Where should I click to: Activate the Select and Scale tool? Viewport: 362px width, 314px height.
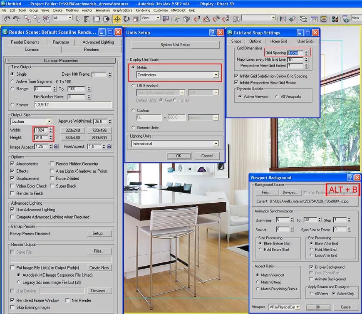pos(136,19)
